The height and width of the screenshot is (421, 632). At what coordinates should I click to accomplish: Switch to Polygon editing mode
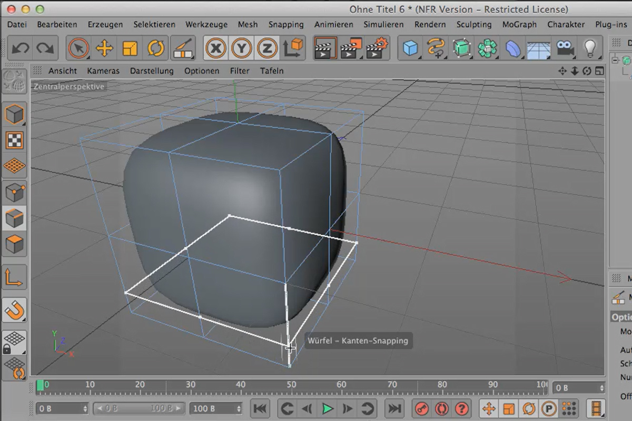[14, 244]
